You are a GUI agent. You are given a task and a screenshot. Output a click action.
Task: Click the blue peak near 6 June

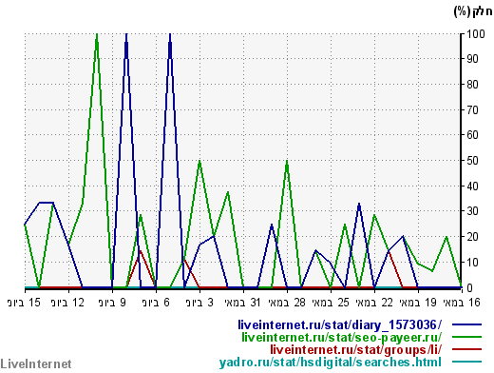click(170, 35)
